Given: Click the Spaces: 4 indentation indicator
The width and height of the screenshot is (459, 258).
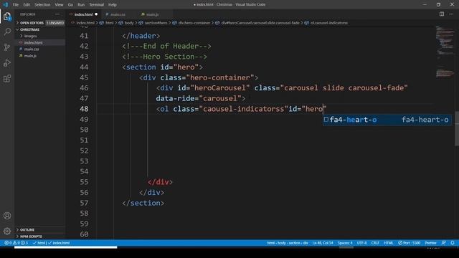Looking at the screenshot, I should point(345,243).
